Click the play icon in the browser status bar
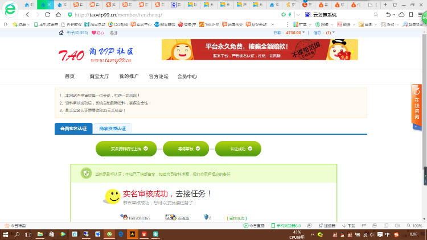Screen dimensions: 427x240 (246, 226)
